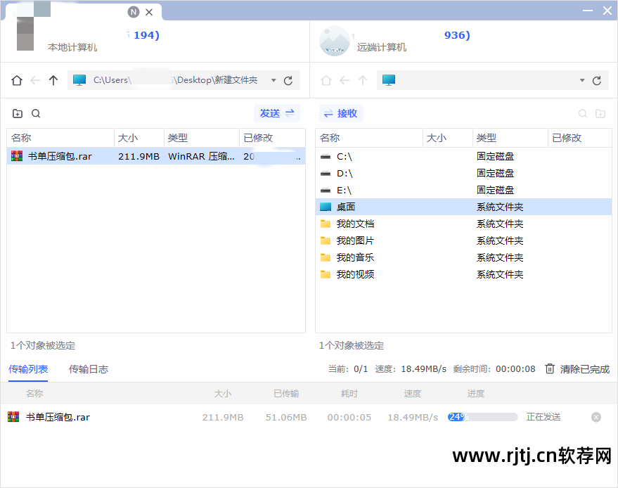Cancel the 书单压缩包.rar transfer
Screen dimensions: 618x488
pyautogui.click(x=596, y=417)
